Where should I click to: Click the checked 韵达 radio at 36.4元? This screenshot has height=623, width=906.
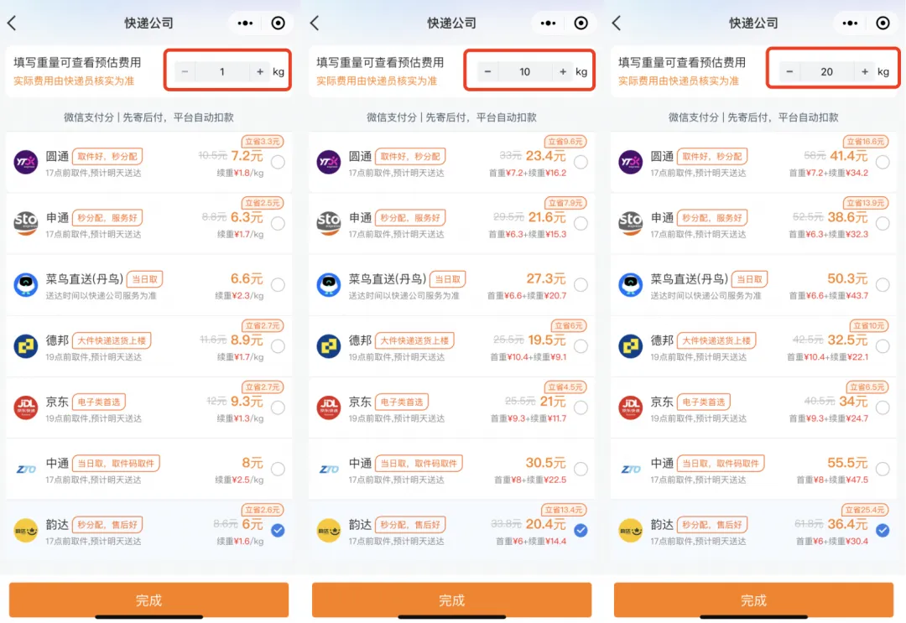(883, 530)
